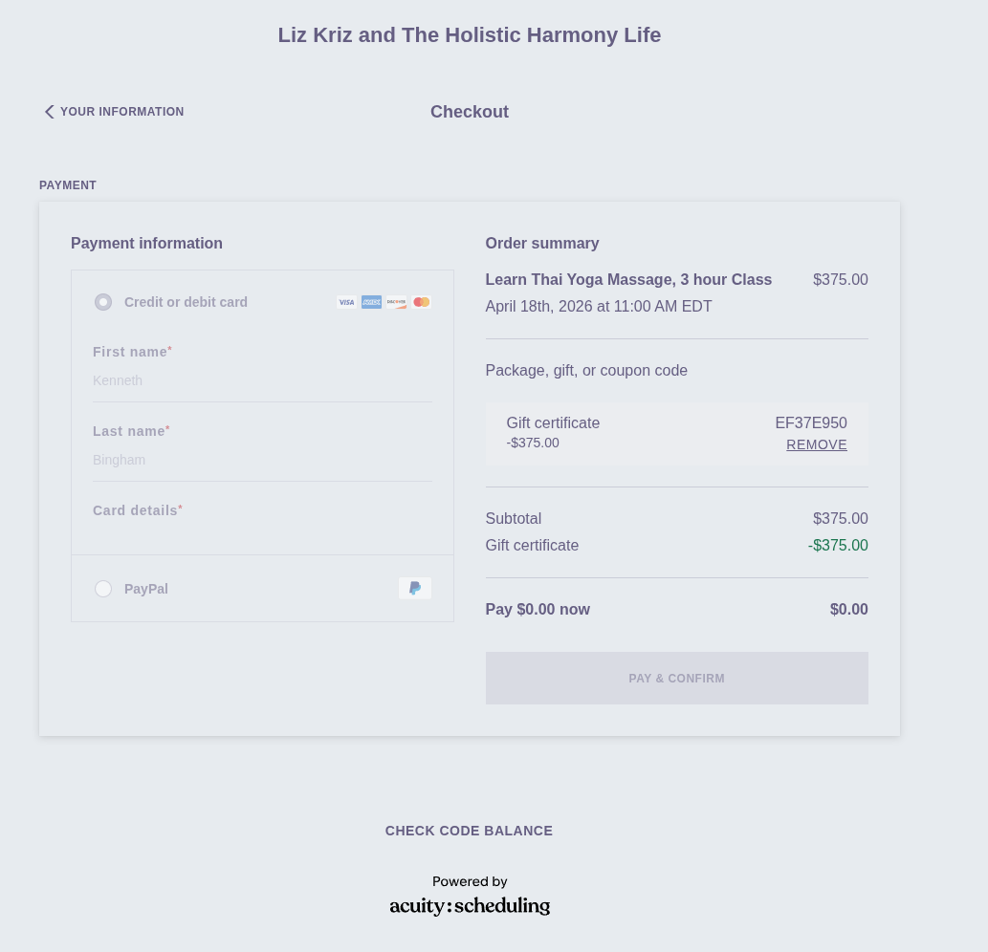
Task: Click the American Express card icon
Action: [371, 302]
